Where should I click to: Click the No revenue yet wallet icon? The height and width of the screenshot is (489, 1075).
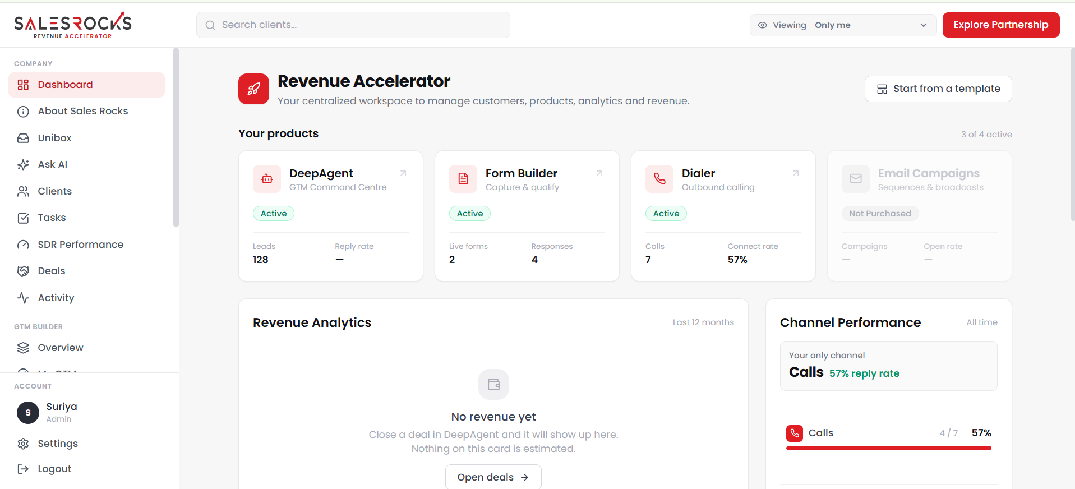493,384
